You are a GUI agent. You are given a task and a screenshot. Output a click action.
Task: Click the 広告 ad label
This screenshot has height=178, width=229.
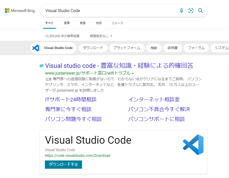pos(49,79)
